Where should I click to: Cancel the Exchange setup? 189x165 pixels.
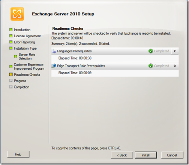coord(172,155)
